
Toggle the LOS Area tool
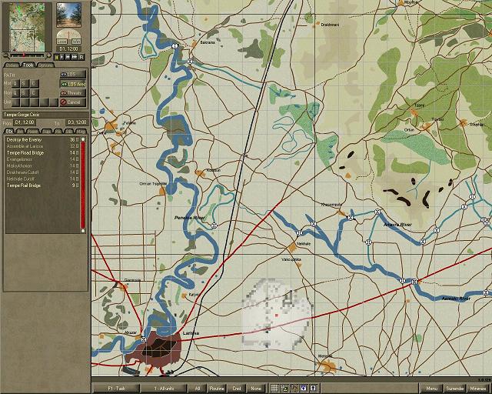(73, 84)
